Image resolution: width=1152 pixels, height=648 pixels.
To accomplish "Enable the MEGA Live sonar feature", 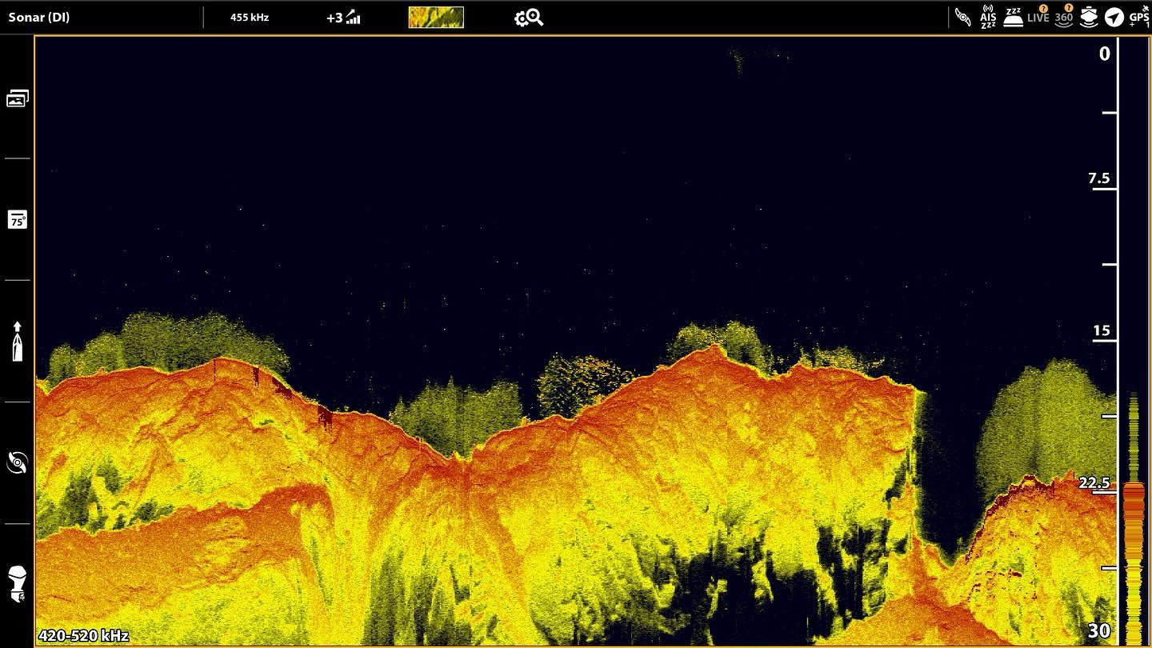I will [x=1038, y=17].
